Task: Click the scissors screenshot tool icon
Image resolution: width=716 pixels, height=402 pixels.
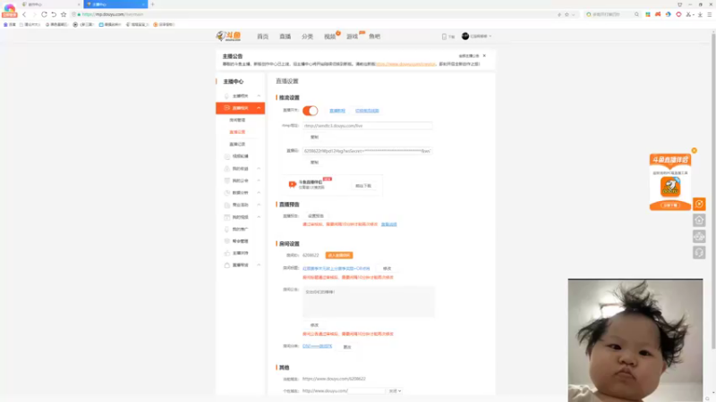Action: [689, 14]
